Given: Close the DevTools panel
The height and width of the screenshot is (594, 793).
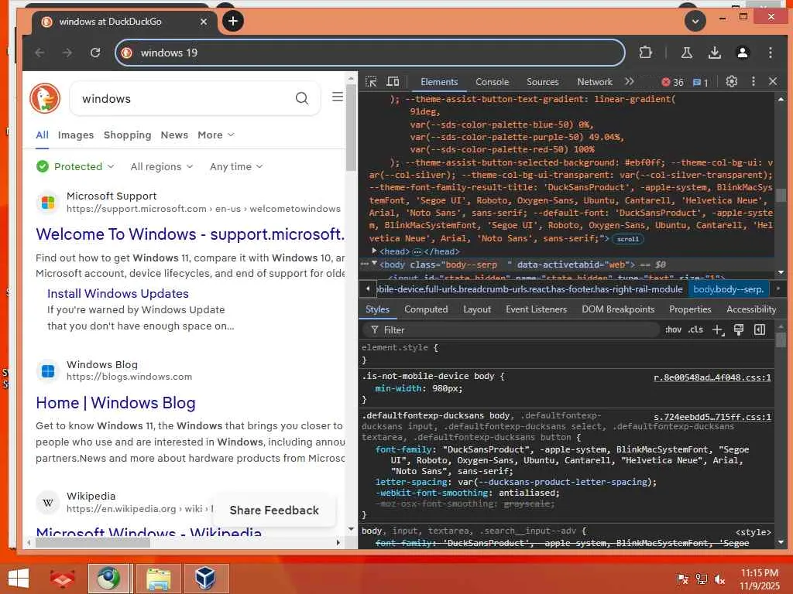Looking at the screenshot, I should (773, 81).
